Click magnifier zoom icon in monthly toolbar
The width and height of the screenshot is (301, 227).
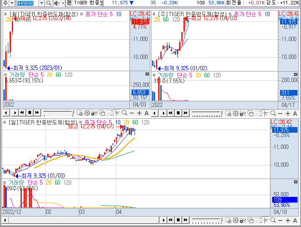[x=125, y=113]
